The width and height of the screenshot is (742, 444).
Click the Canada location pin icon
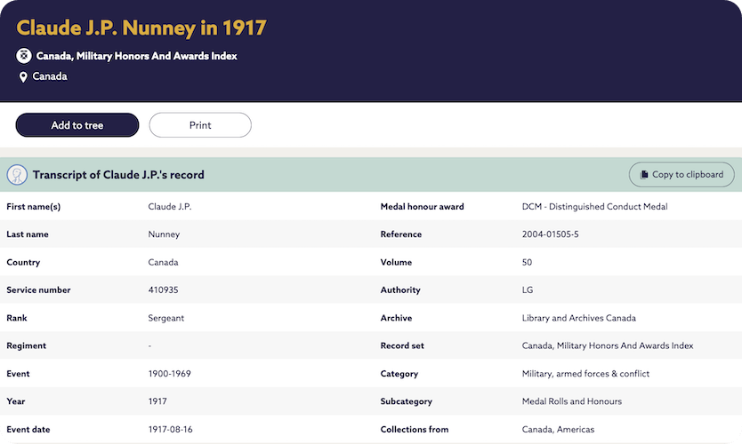(x=23, y=77)
